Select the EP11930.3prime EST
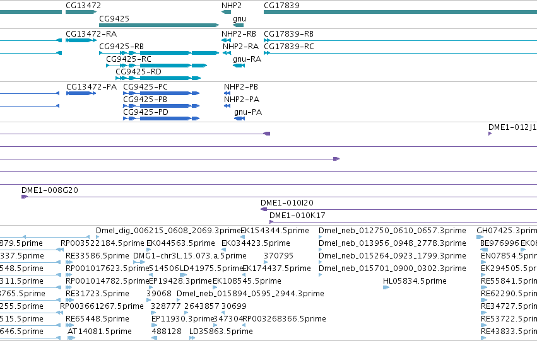 click(x=182, y=319)
